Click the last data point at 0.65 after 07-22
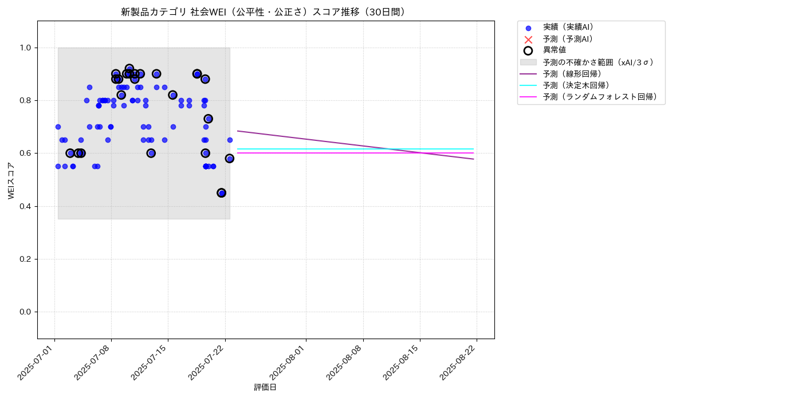This screenshot has height=401, width=802. pos(230,140)
